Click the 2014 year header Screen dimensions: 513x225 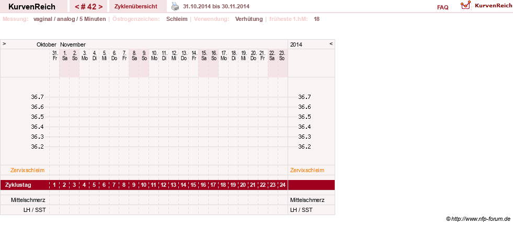(296, 44)
